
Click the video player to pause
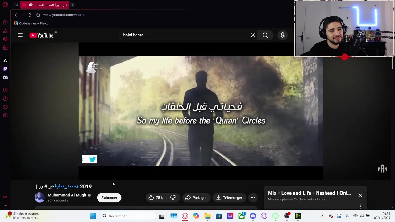pos(201,111)
